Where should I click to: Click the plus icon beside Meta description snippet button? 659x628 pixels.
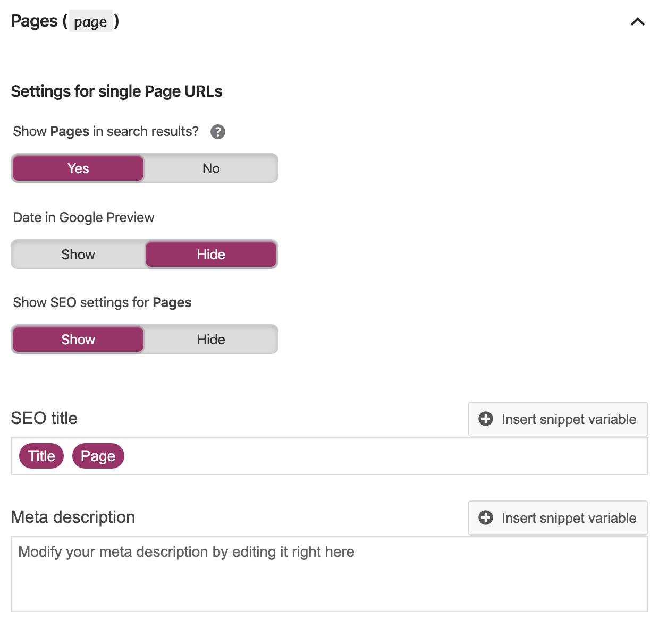click(x=486, y=518)
